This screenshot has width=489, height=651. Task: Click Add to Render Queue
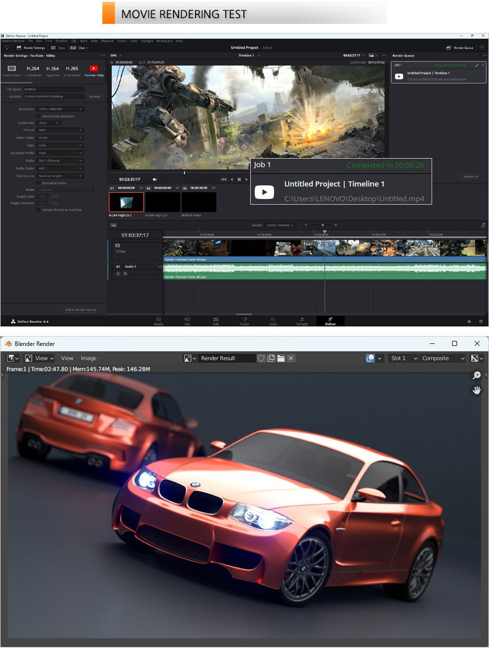[x=81, y=309]
